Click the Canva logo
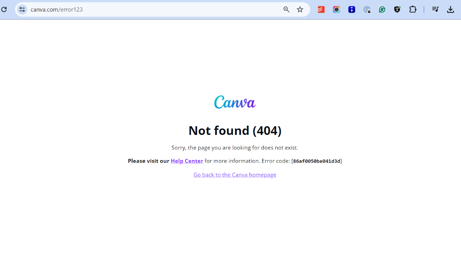Viewport: 461px width, 267px height. pyautogui.click(x=235, y=102)
